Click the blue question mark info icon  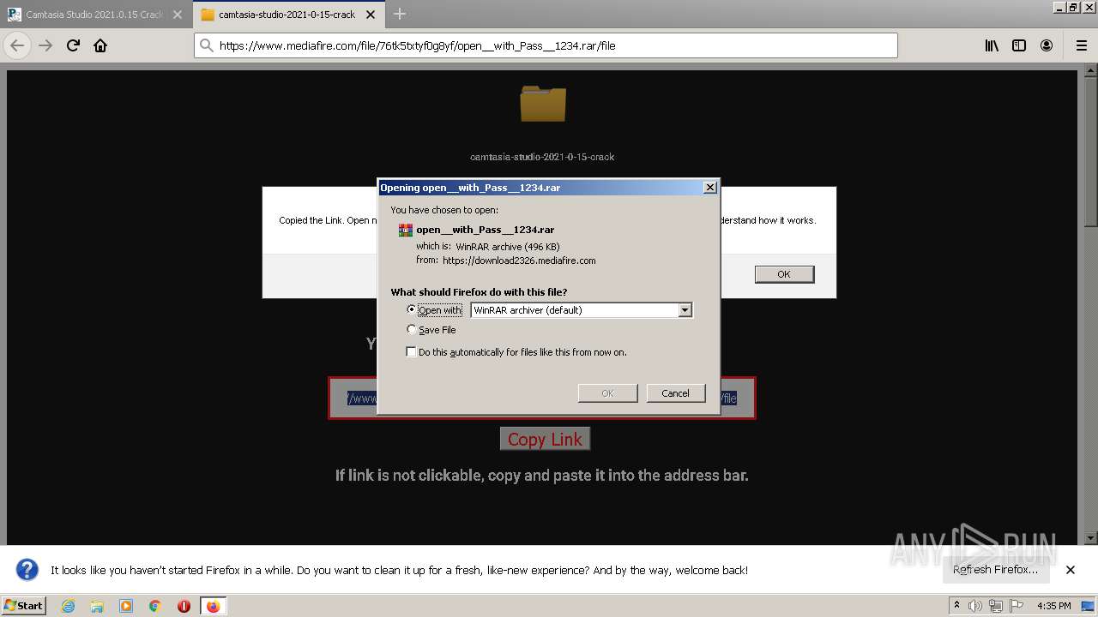pos(27,570)
